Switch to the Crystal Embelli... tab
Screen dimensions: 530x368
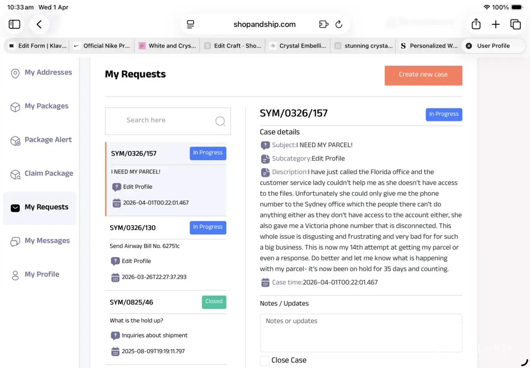point(298,46)
